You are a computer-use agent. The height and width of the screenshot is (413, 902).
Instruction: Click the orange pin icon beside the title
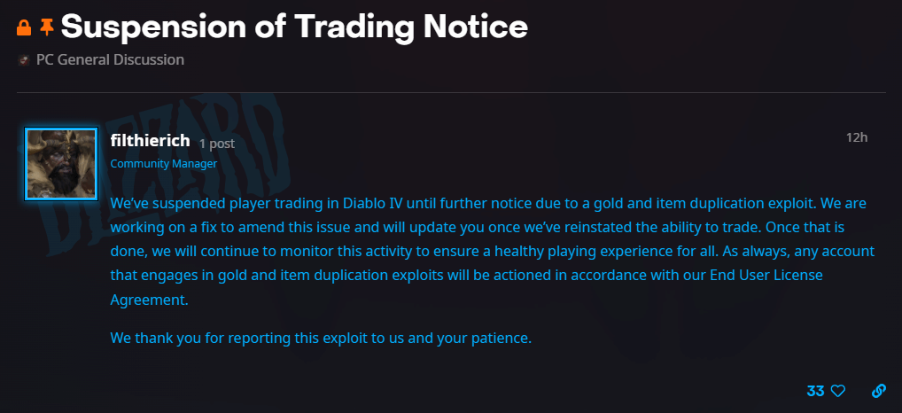pos(47,27)
